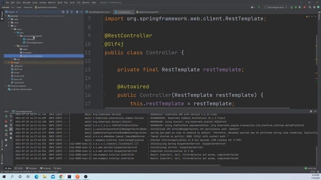Click the Build hammer icon in top toolbar

(x=259, y=7)
